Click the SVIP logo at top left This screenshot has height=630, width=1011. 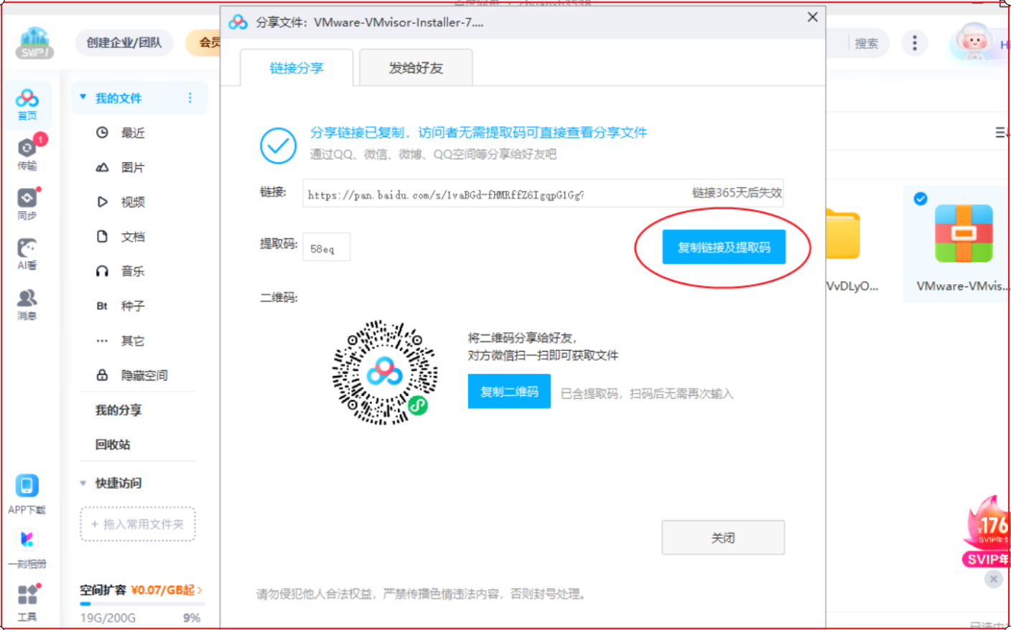34,43
